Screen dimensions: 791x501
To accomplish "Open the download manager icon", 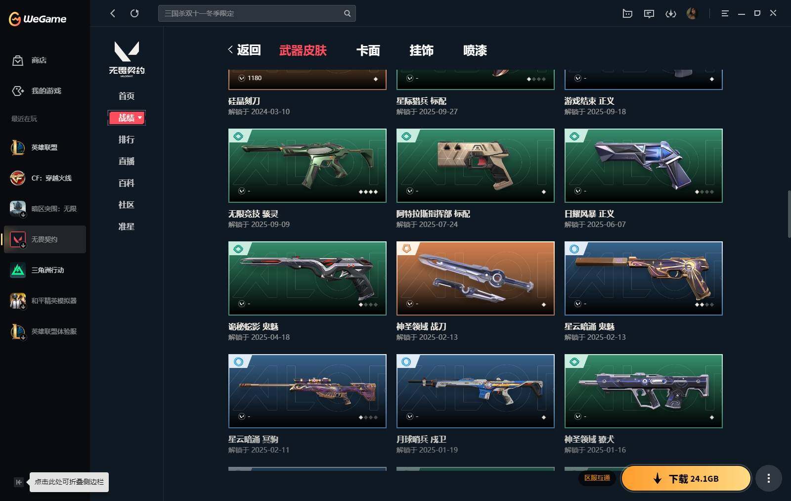I will (x=670, y=13).
